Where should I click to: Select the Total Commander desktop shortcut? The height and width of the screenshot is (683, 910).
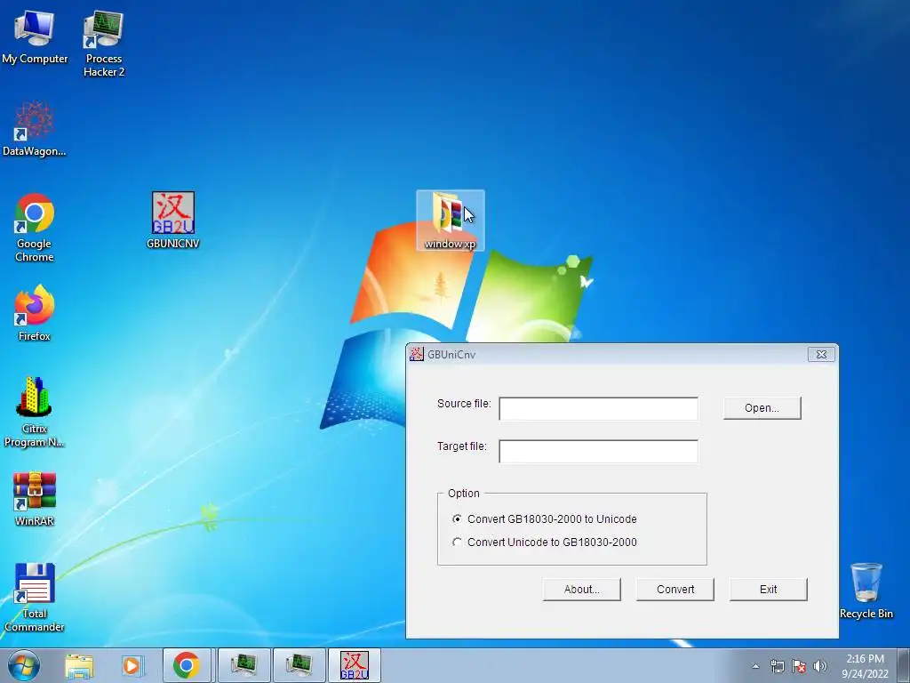tap(35, 597)
